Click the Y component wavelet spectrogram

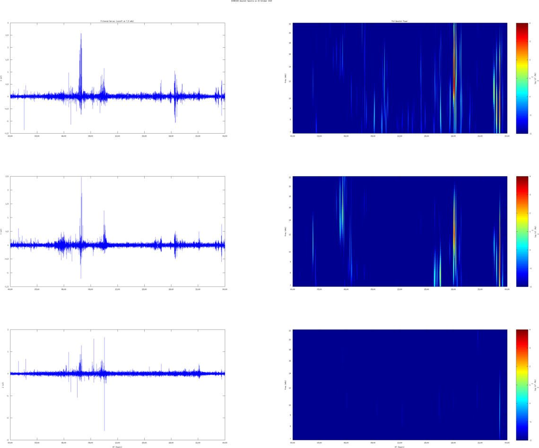[400, 231]
